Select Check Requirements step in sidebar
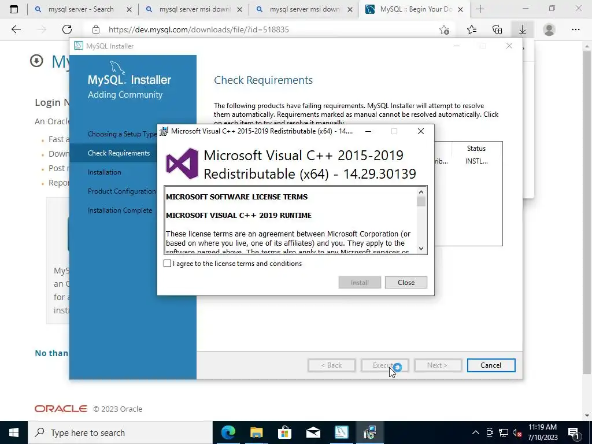The height and width of the screenshot is (444, 592). [119, 153]
